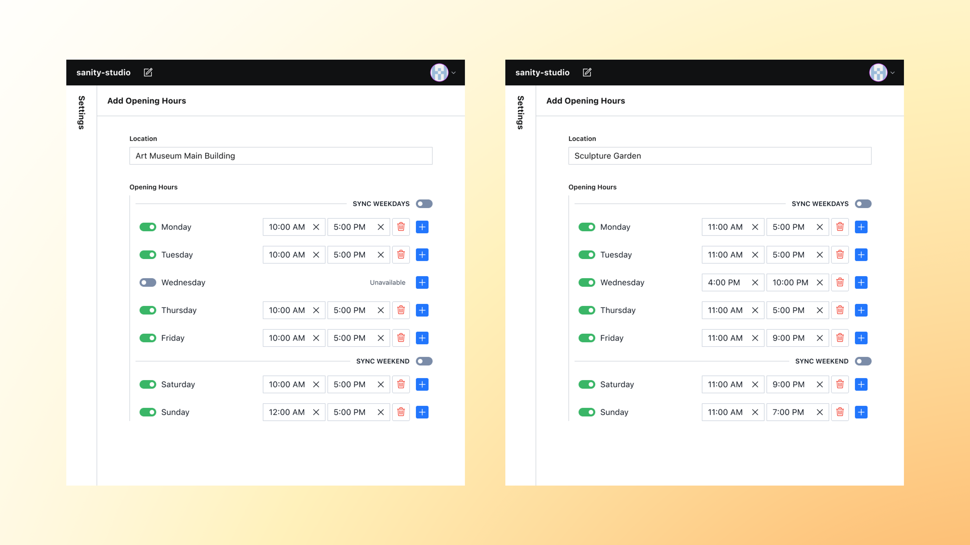
Task: Delete Sunday hours for Sculpture Garden
Action: [x=840, y=412]
